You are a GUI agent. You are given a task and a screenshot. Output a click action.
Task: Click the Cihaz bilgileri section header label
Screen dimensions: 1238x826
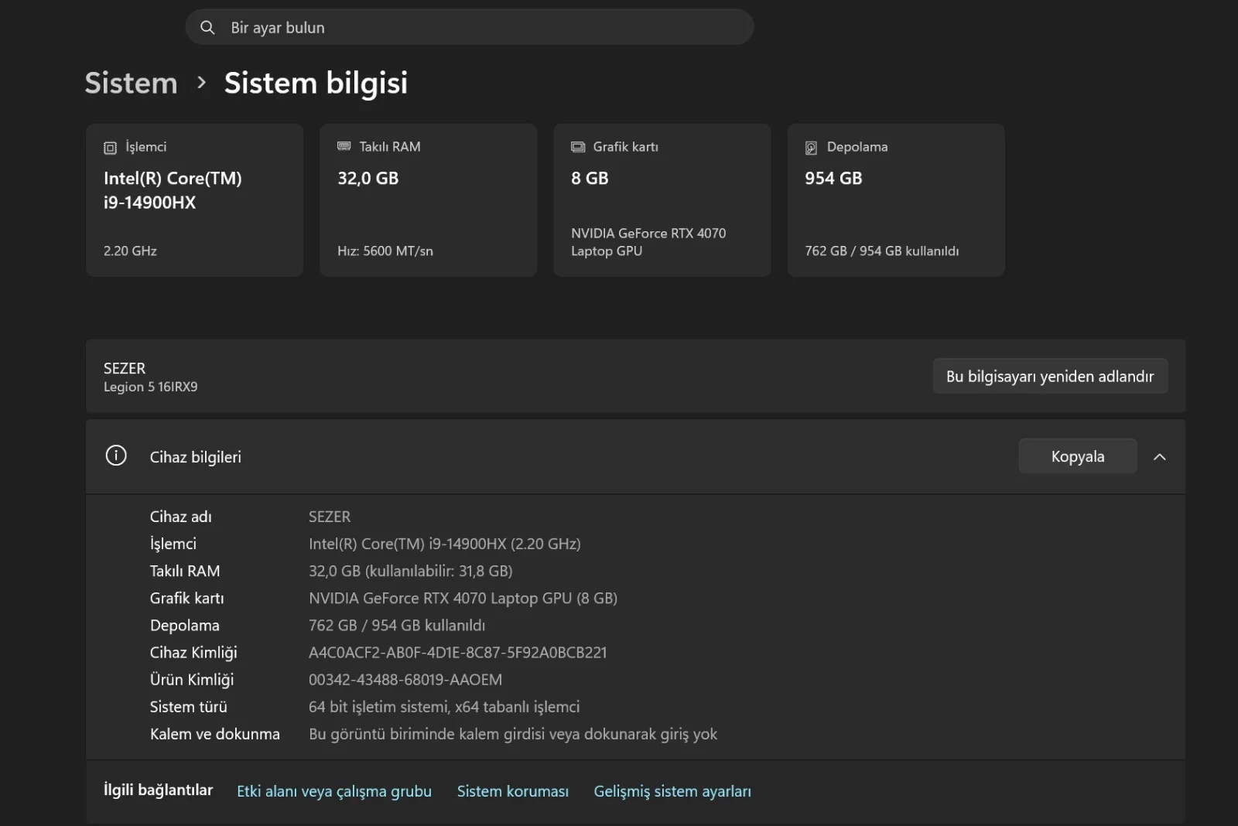coord(195,457)
